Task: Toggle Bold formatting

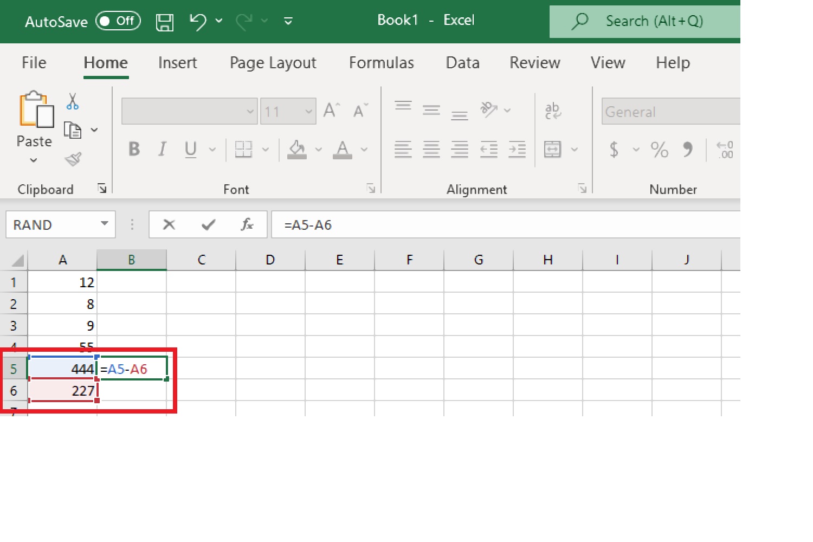Action: tap(134, 149)
